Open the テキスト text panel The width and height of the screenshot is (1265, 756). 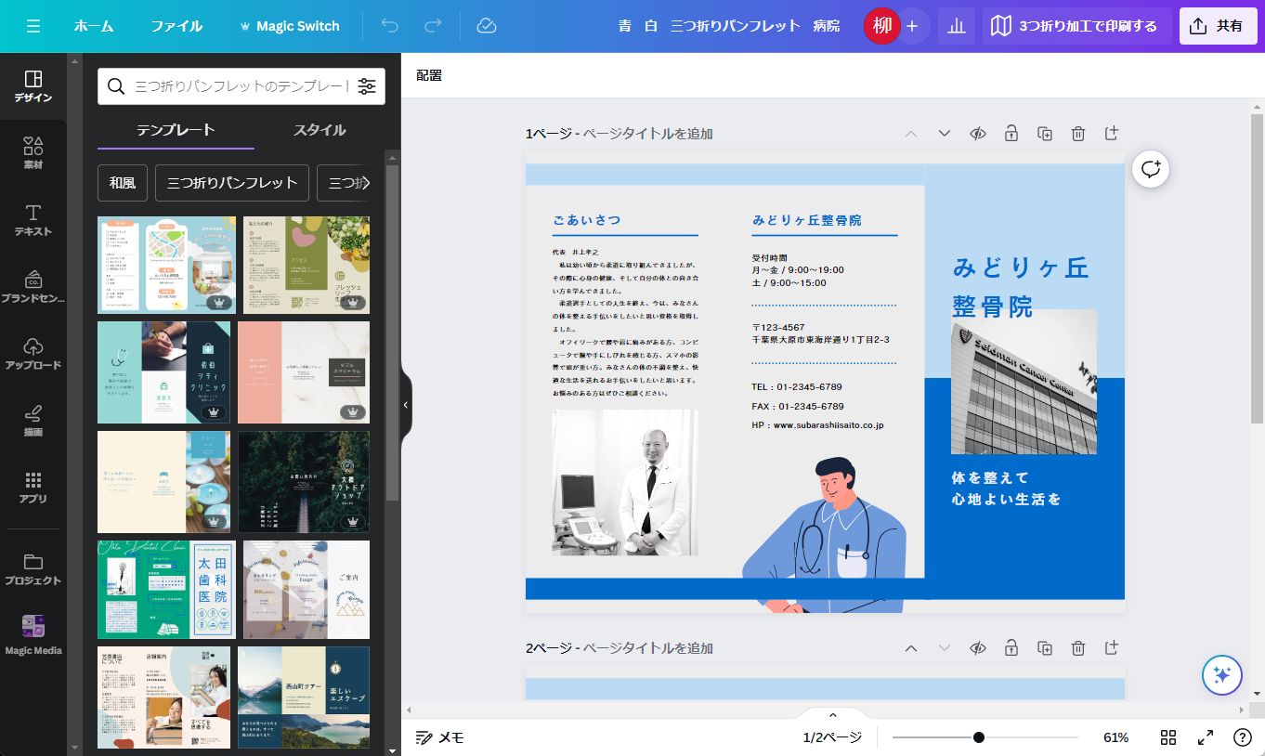coord(33,219)
